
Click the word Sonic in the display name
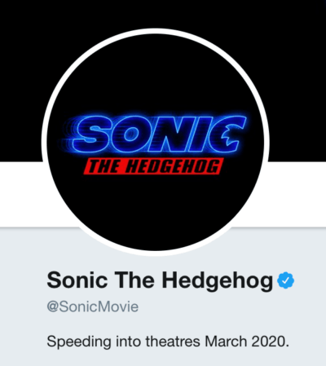[77, 280]
